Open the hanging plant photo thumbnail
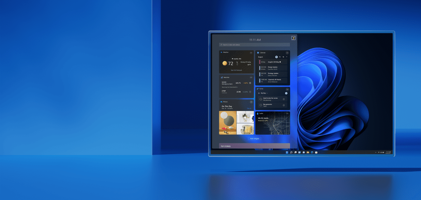This screenshot has width=421, height=200. (245, 117)
